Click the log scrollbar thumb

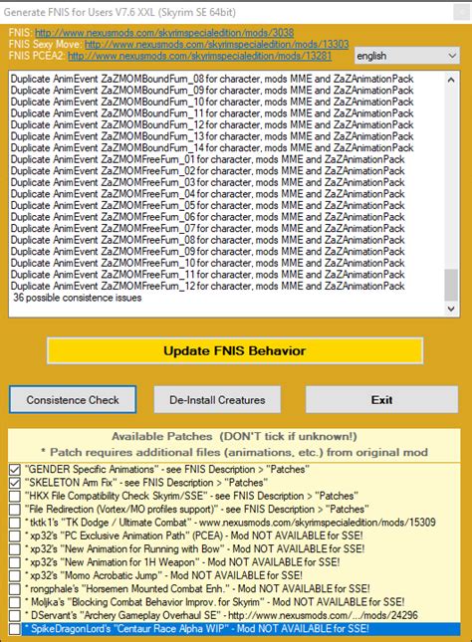(x=451, y=285)
